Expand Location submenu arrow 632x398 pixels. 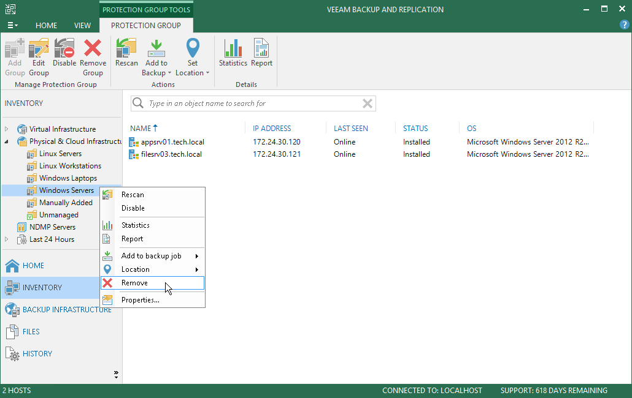click(x=197, y=270)
